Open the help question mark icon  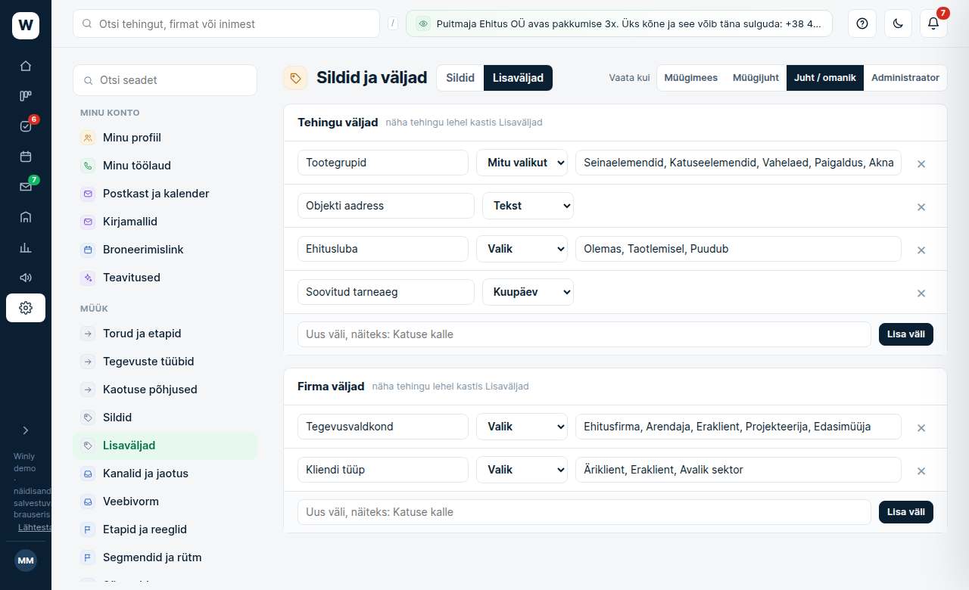tap(862, 23)
